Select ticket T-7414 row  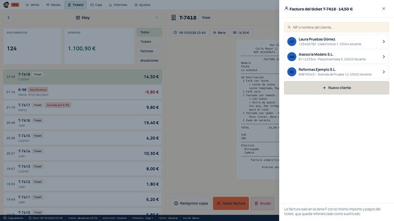83,153
